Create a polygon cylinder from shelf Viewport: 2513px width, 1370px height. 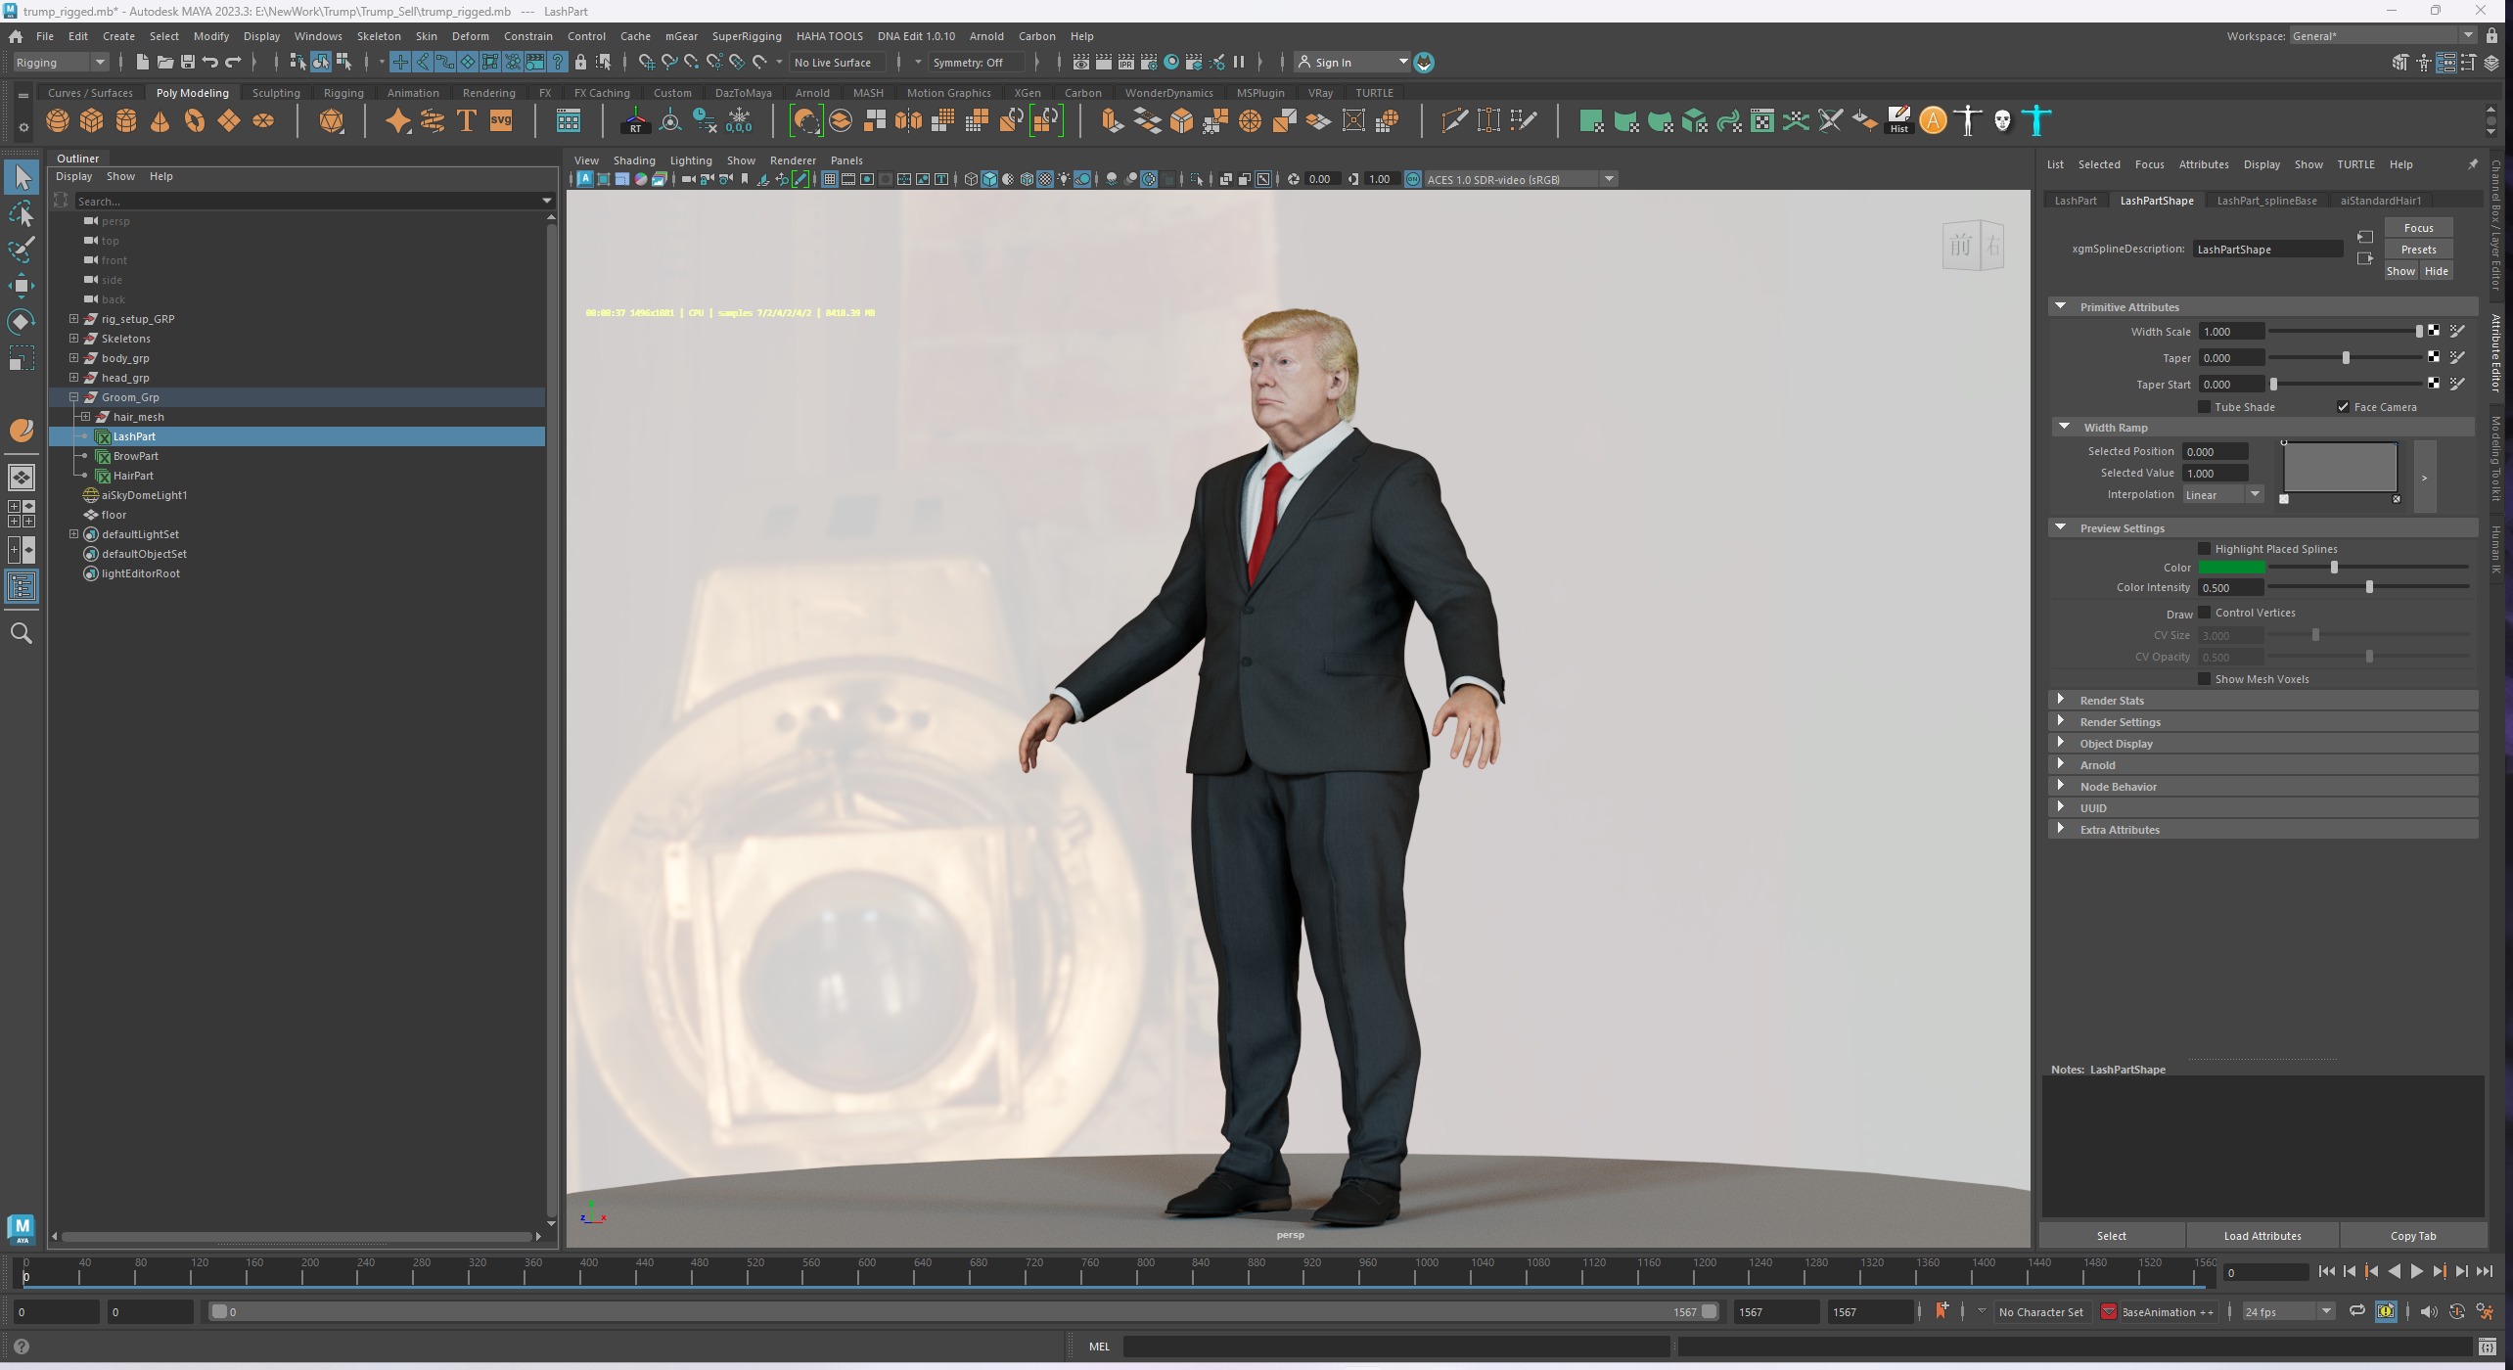coord(126,121)
